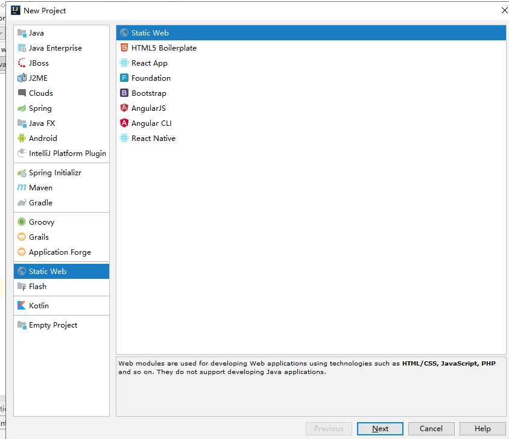Image resolution: width=509 pixels, height=439 pixels.
Task: Click the Application Forge orange icon
Action: pyautogui.click(x=22, y=252)
